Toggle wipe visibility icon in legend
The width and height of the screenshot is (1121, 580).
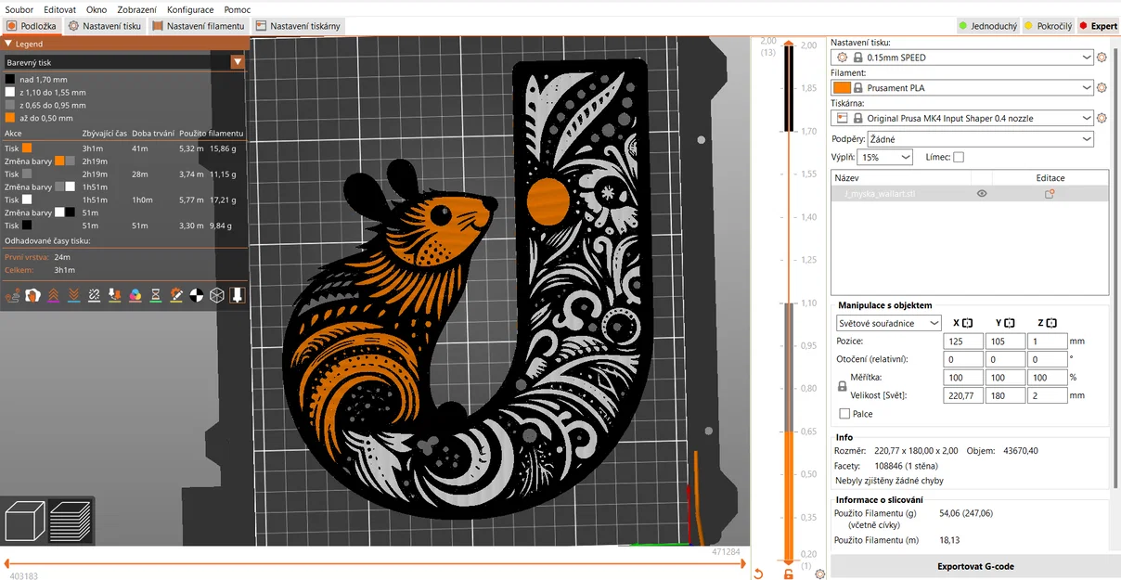click(x=32, y=295)
